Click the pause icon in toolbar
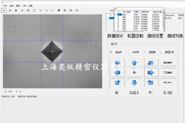This screenshot has height=123, width=185. pos(22,11)
